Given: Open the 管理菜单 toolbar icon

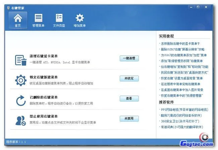Looking at the screenshot, I should tap(39, 20).
